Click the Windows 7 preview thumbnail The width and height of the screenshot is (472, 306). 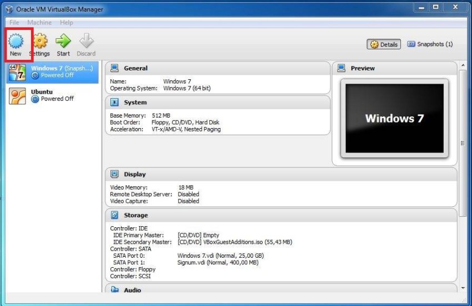click(x=394, y=119)
